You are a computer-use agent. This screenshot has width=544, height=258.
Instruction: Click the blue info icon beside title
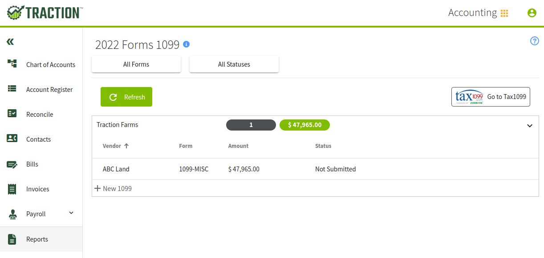[x=187, y=44]
